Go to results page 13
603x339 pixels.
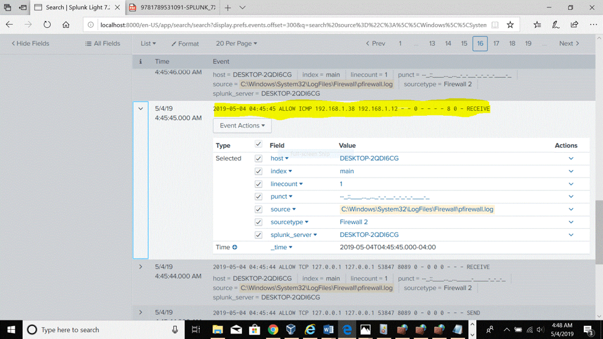tap(432, 43)
